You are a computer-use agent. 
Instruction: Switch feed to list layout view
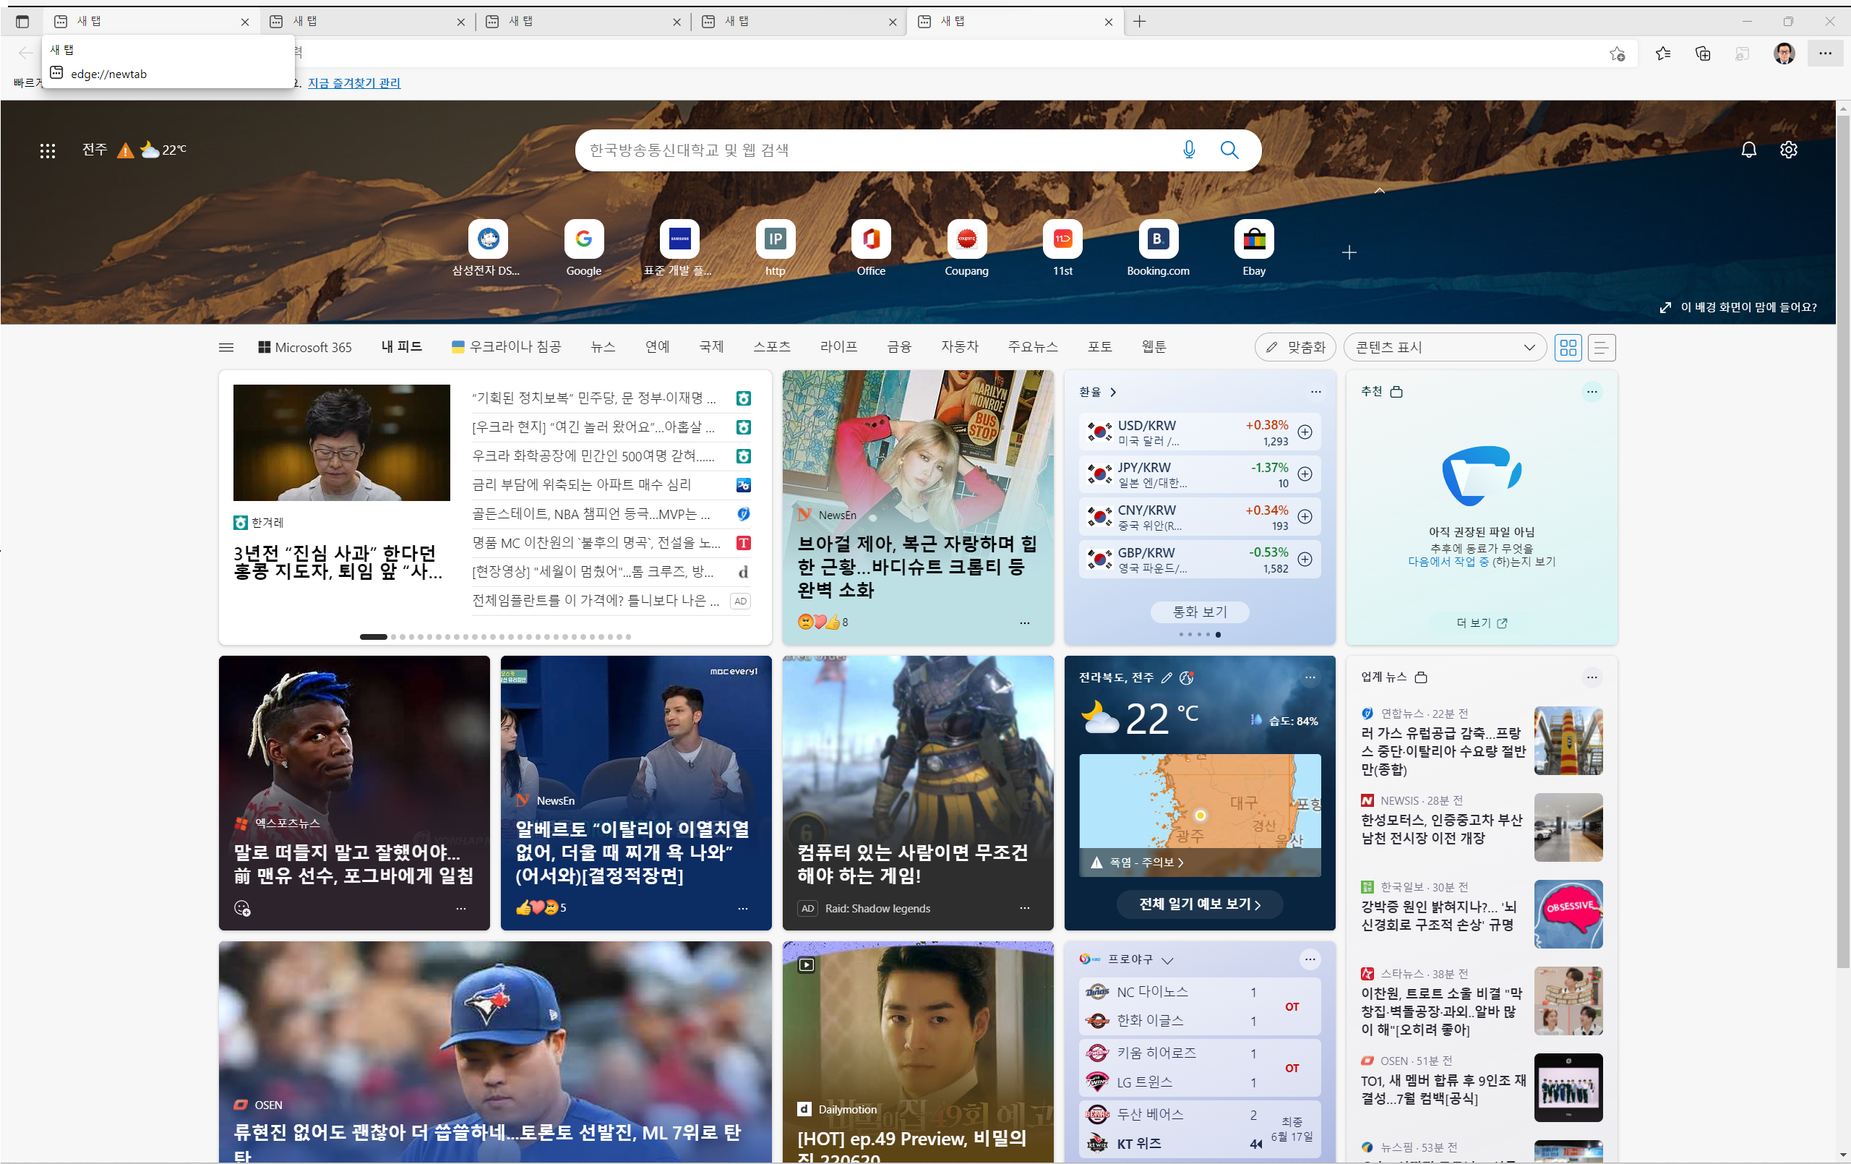click(1600, 348)
